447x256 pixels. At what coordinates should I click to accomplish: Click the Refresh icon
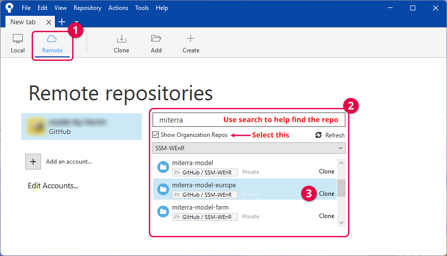318,135
